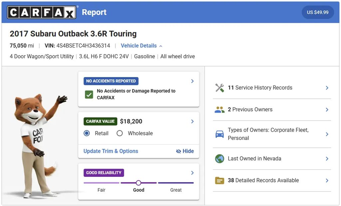Viewport: 341px width, 206px height.
Task: Click the wrench and screwdriver service icon
Action: click(220, 88)
